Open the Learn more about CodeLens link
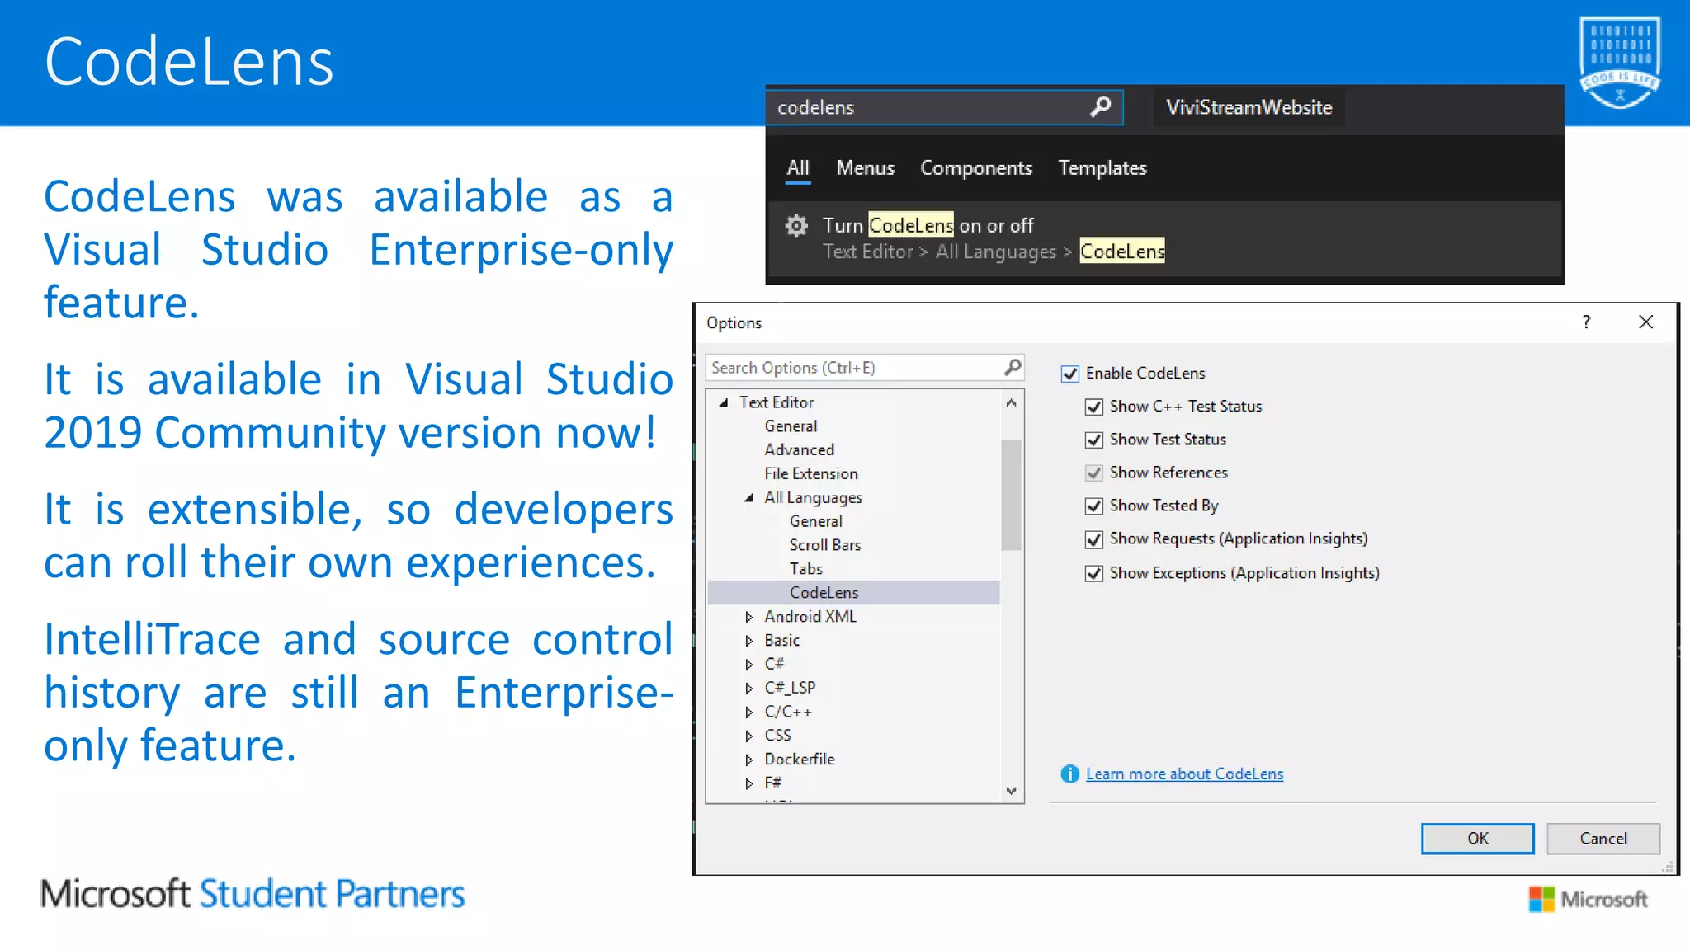Screen dimensions: 1690x950 [x=1184, y=774]
